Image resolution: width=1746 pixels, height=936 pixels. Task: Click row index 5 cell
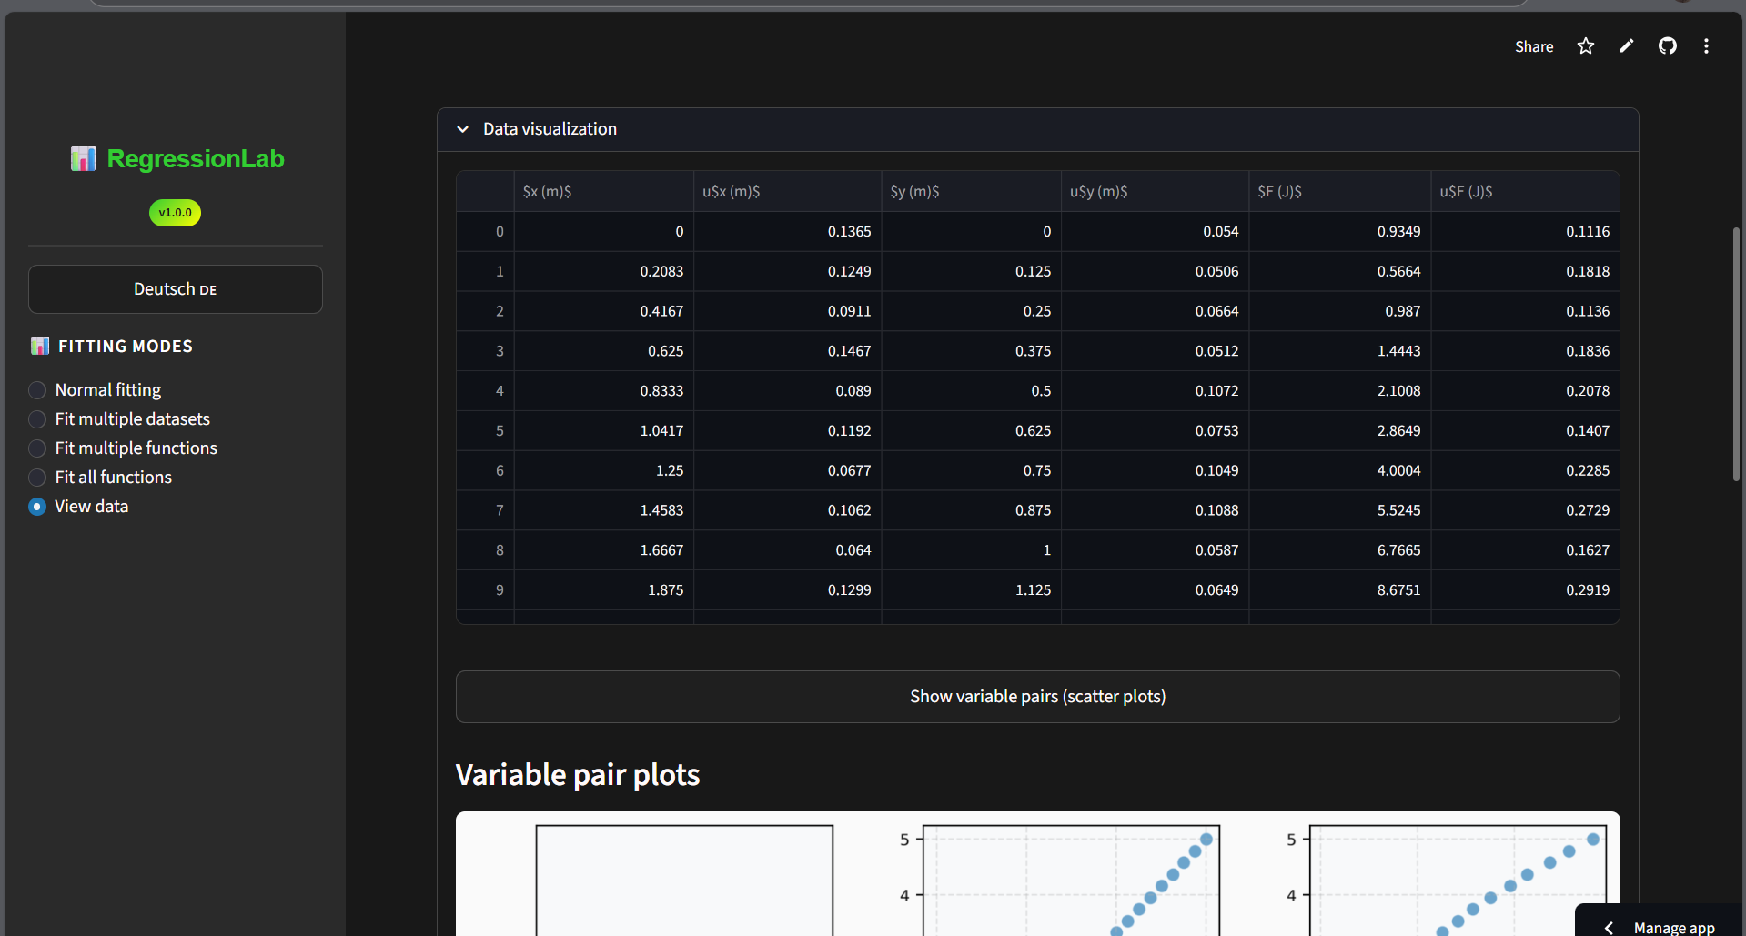pyautogui.click(x=486, y=431)
